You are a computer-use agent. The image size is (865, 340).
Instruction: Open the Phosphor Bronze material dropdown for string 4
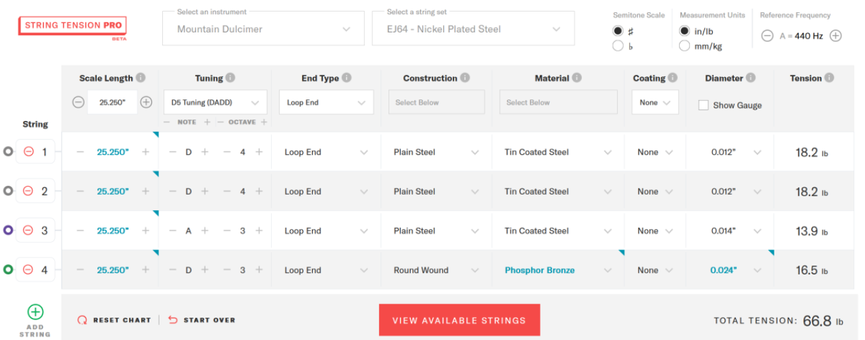click(559, 270)
